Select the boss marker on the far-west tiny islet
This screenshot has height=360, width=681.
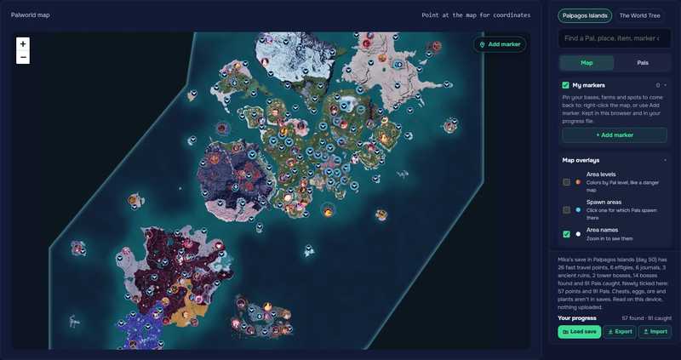coord(77,249)
